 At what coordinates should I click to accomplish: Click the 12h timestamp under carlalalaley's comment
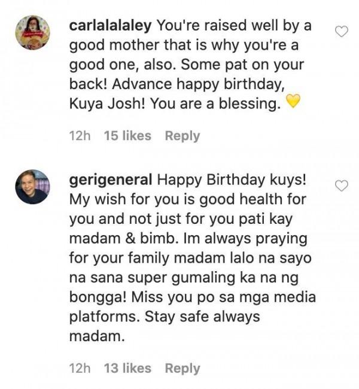tap(80, 136)
